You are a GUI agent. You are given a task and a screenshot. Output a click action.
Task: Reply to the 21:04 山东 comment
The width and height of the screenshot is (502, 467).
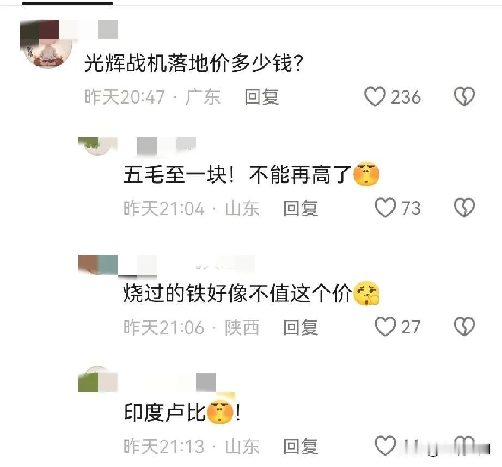coord(301,208)
